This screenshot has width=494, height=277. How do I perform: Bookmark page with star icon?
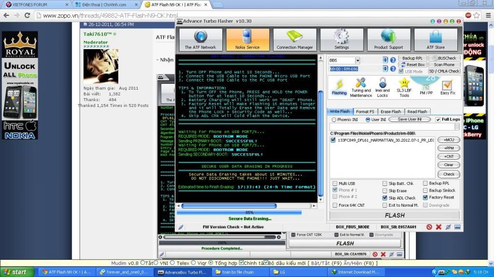(x=477, y=15)
